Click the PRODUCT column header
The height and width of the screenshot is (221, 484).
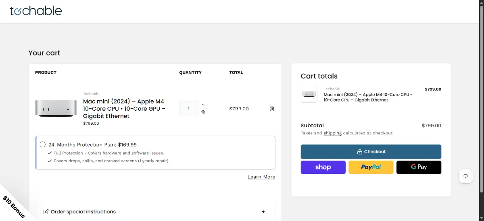click(x=46, y=73)
